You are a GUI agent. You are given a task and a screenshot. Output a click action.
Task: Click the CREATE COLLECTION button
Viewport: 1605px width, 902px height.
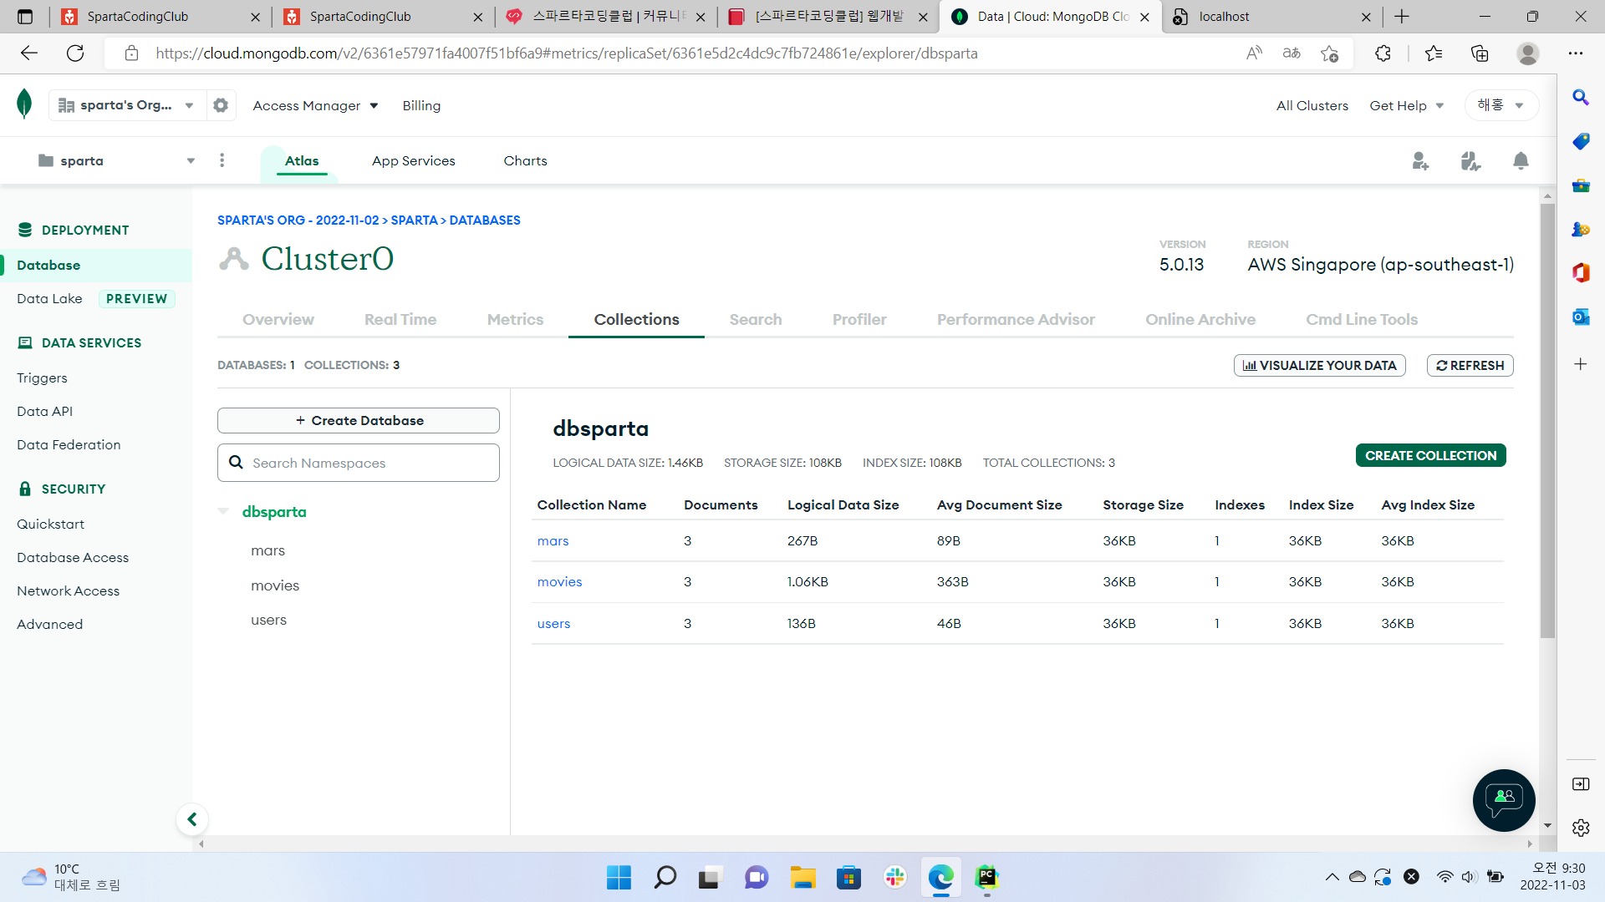[x=1430, y=455]
